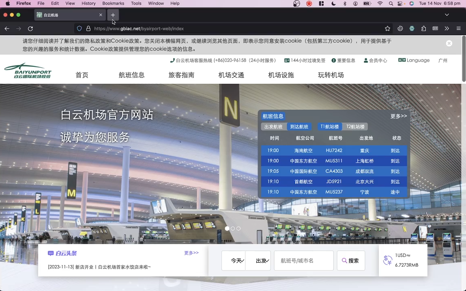The width and height of the screenshot is (466, 291).
Task: Expand the 今天 date dropdown
Action: (237, 261)
